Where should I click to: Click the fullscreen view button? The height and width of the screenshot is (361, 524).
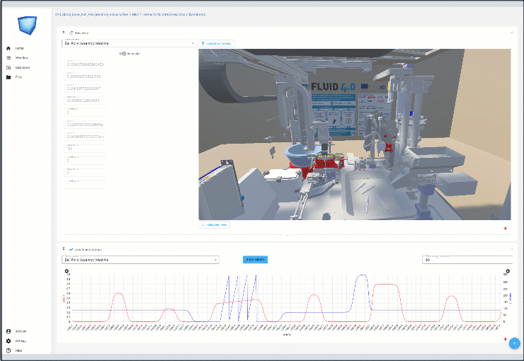pyautogui.click(x=215, y=224)
